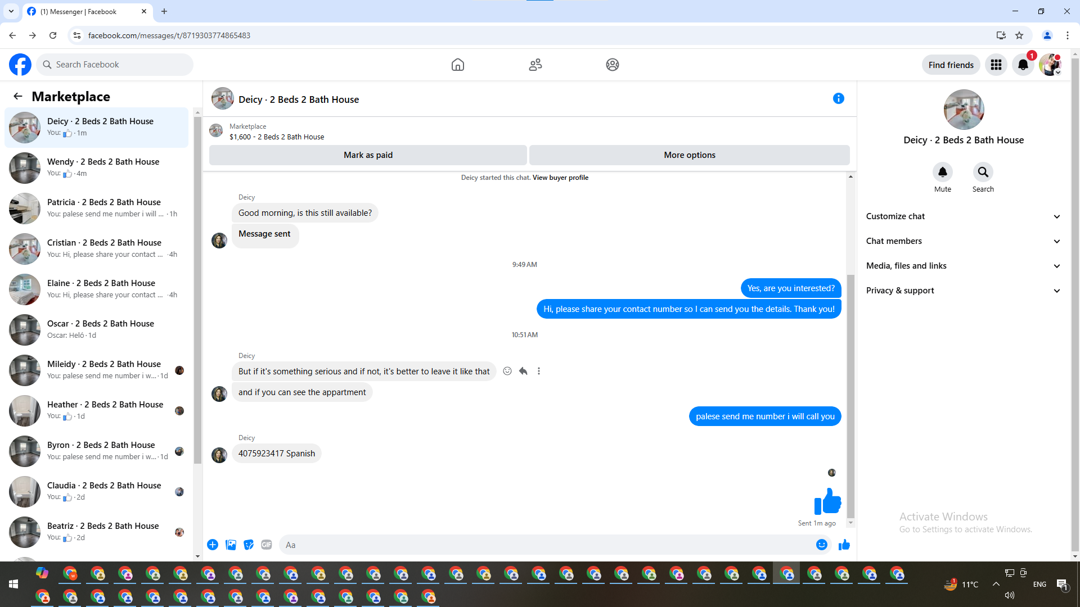
Task: Open the Claudia conversation
Action: 97,492
